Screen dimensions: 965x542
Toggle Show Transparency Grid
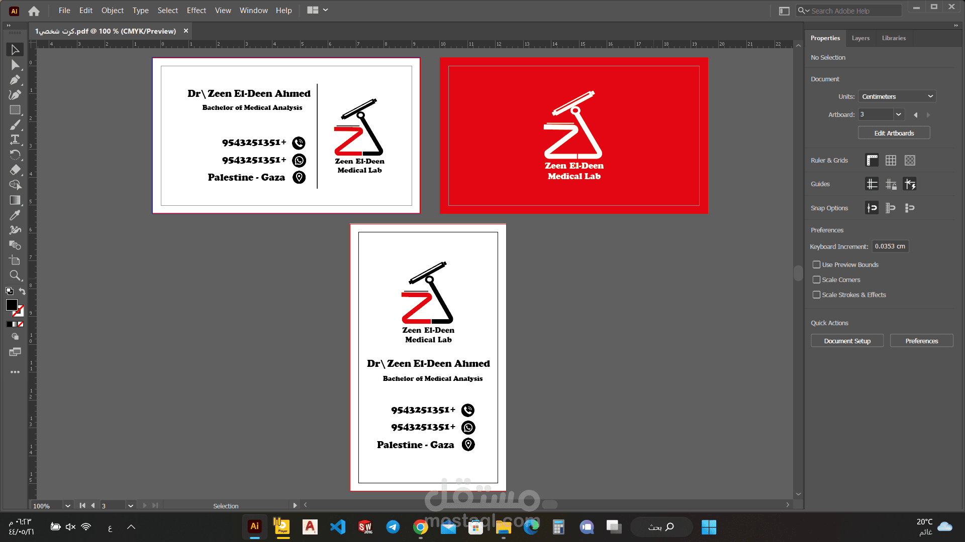(910, 161)
